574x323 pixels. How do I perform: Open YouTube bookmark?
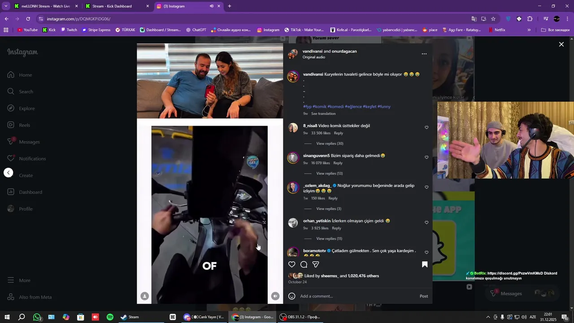(27, 30)
